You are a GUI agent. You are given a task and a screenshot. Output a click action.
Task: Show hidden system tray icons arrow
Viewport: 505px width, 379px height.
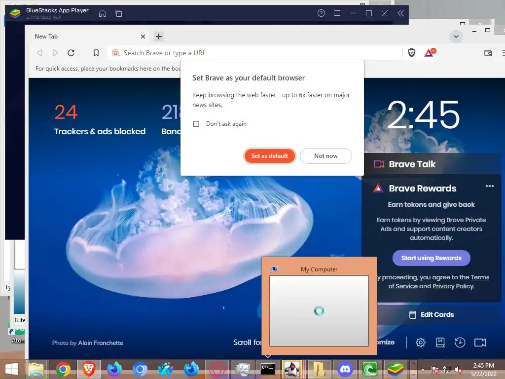(x=423, y=370)
